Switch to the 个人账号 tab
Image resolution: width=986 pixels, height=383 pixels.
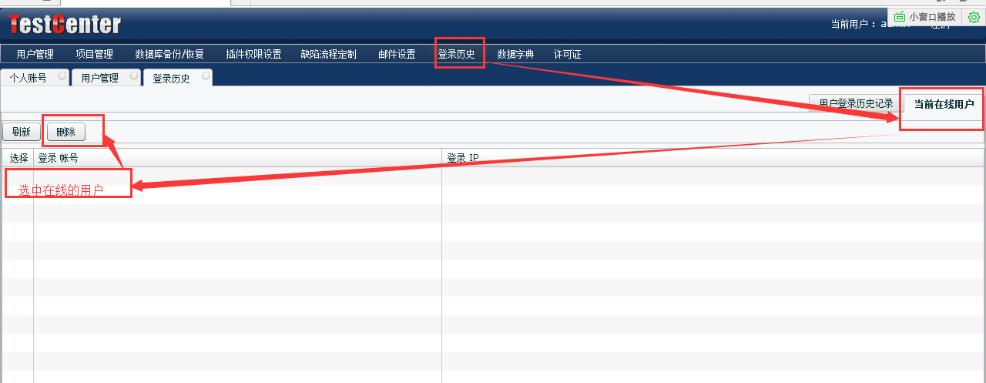click(29, 78)
